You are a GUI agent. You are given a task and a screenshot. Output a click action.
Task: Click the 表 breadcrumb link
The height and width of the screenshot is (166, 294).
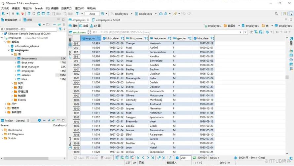pos(265,26)
